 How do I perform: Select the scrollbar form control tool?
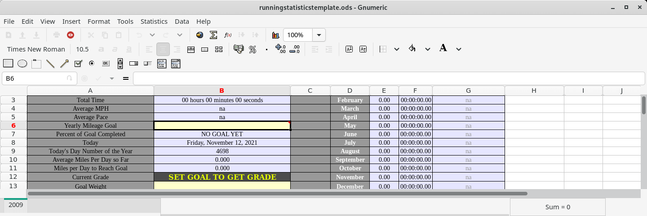tap(120, 64)
